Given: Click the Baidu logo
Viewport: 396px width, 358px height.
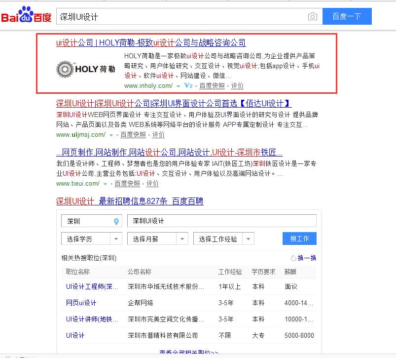Looking at the screenshot, I should point(26,15).
